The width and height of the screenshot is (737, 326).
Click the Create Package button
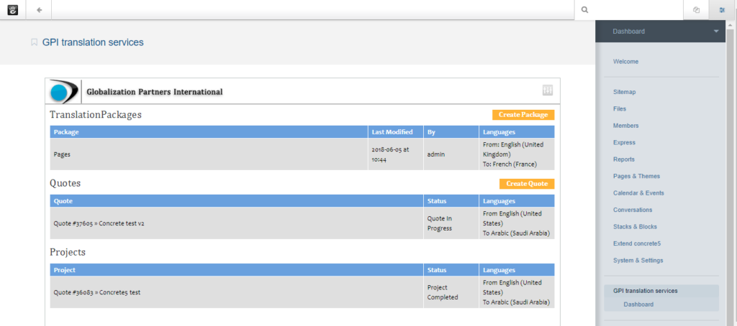click(x=523, y=115)
